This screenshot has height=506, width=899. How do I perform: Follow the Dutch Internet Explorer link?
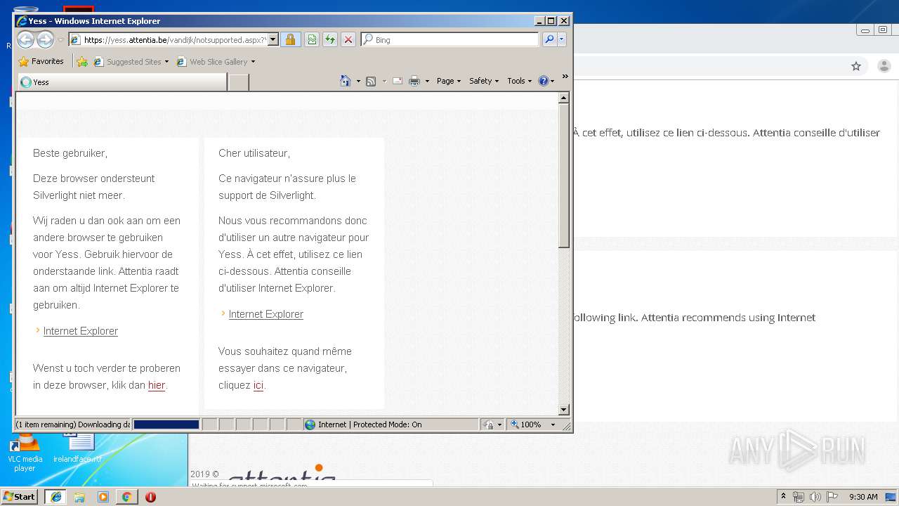tap(80, 331)
